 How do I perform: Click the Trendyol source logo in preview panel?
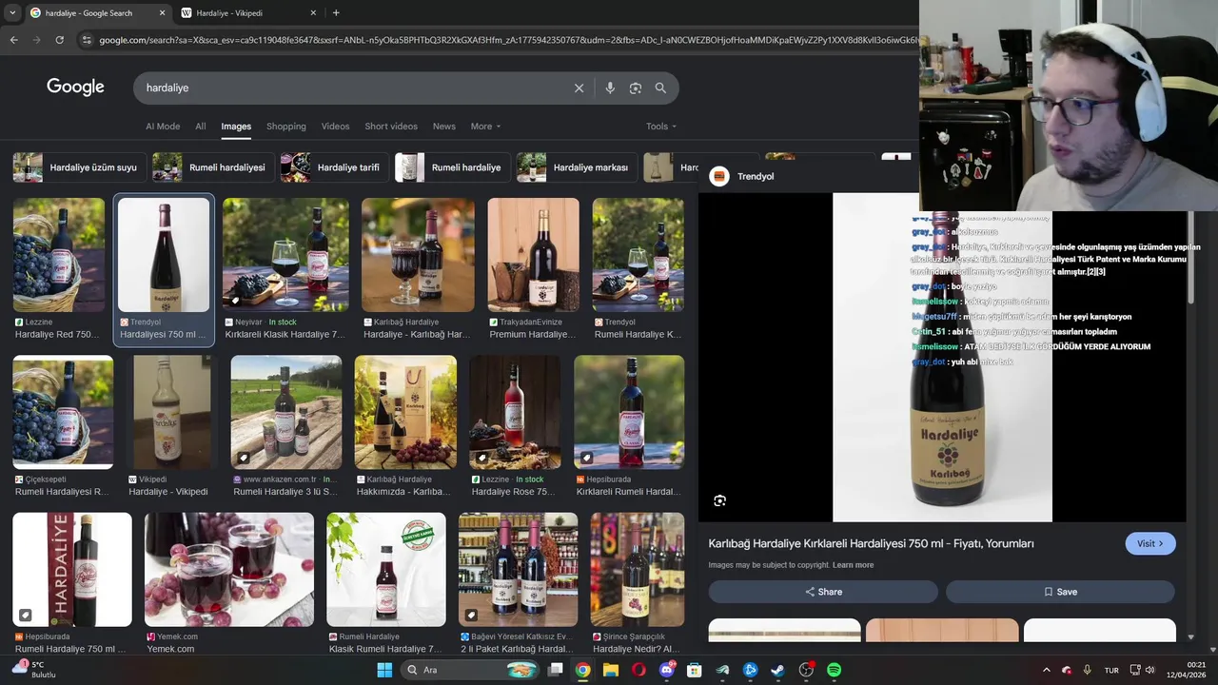[719, 176]
